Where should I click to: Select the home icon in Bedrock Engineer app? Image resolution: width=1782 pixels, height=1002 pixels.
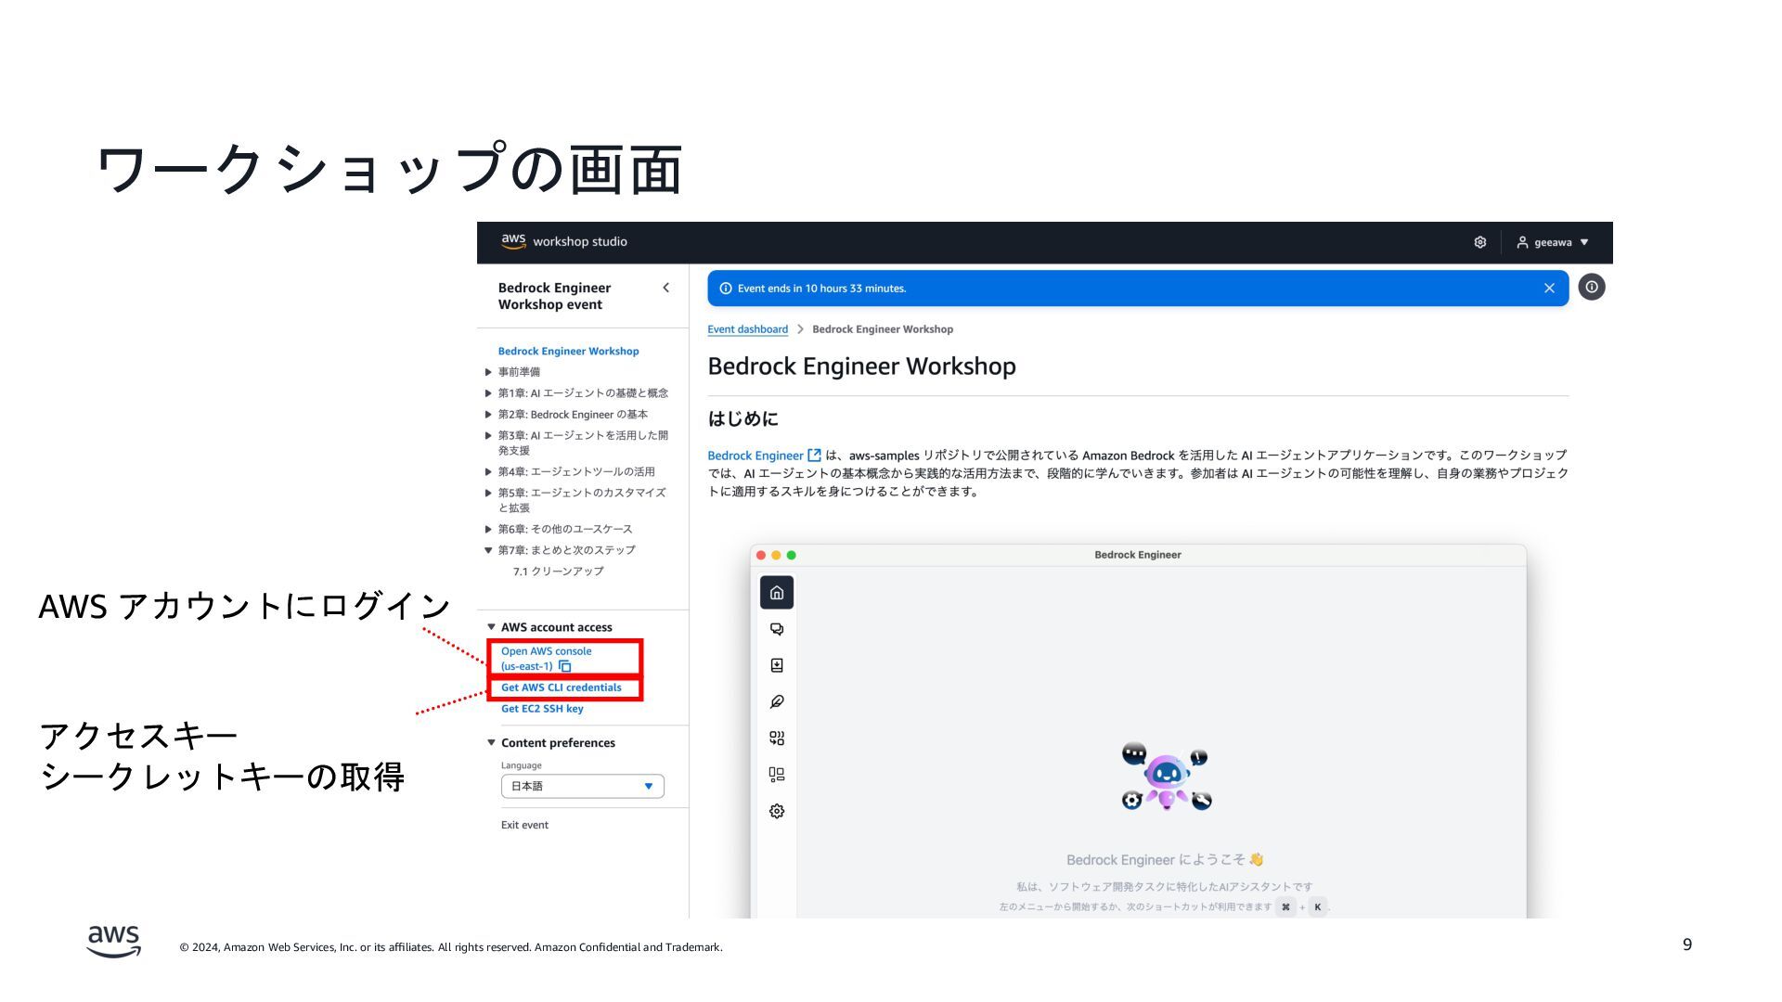tap(777, 593)
